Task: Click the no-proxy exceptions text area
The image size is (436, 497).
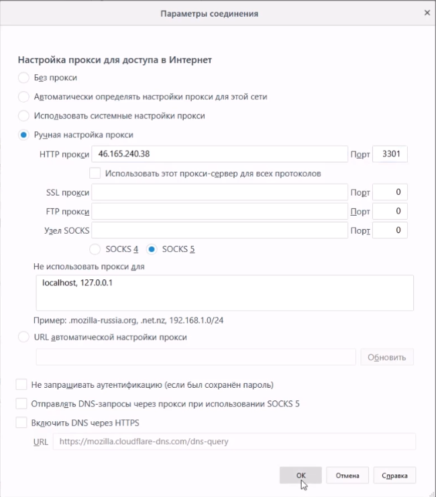Action: click(x=223, y=292)
